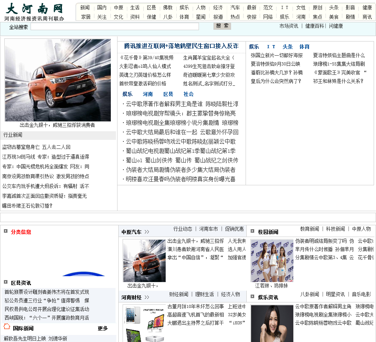Select 汽车 in the top navigation menu
Screen dimensions: 376x342
tap(235, 7)
